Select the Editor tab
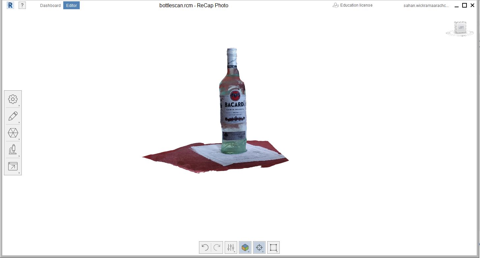 pos(71,5)
